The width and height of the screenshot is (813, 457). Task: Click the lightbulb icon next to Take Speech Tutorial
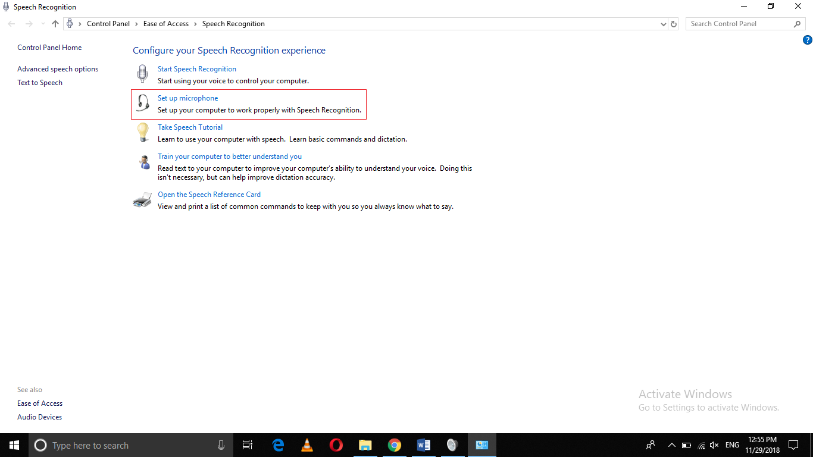142,132
